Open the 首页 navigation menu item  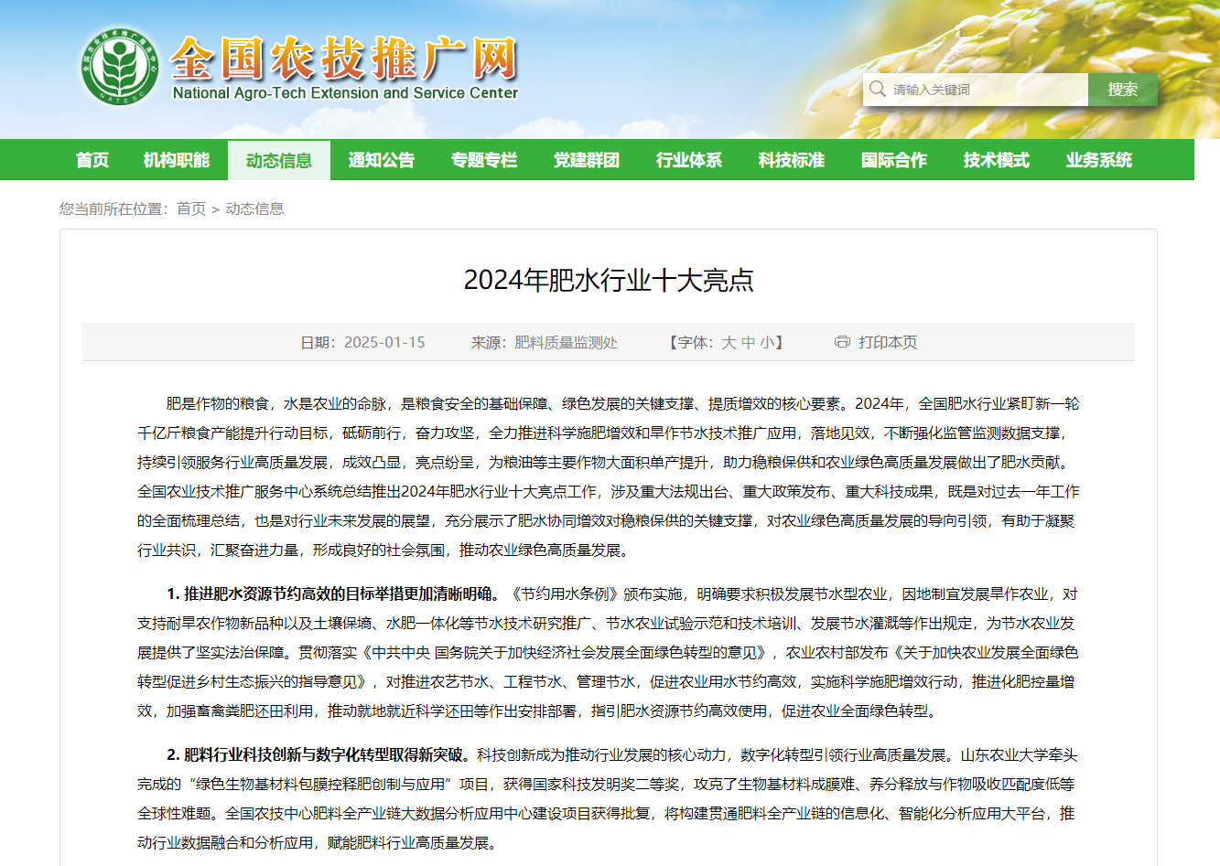point(92,160)
